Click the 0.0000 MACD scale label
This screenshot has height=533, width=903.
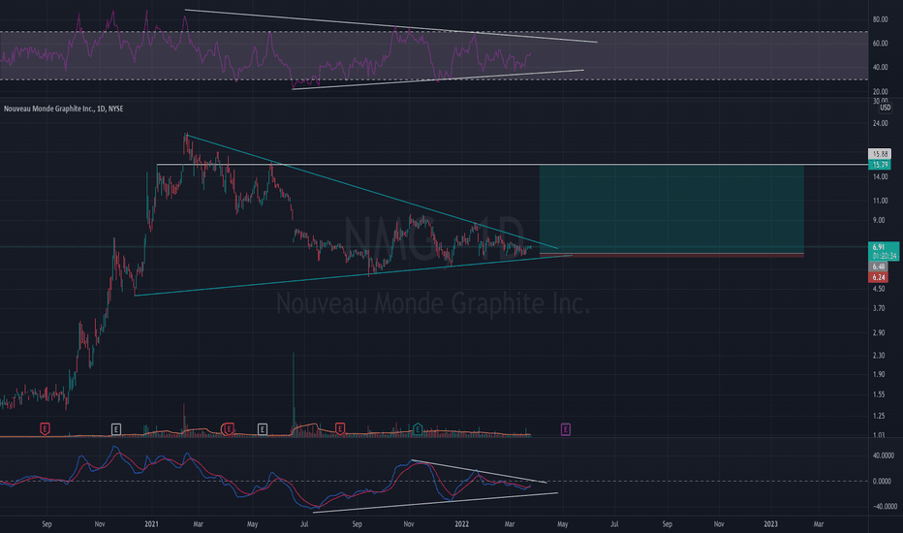point(883,481)
